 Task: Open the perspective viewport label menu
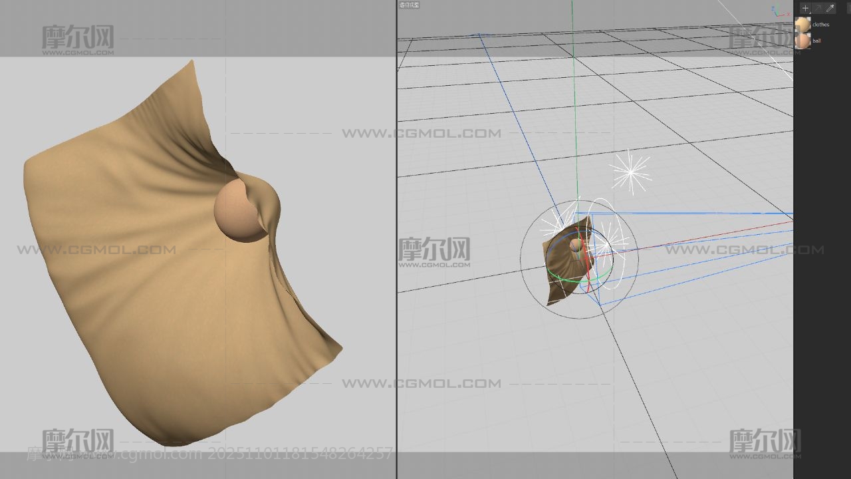[409, 5]
